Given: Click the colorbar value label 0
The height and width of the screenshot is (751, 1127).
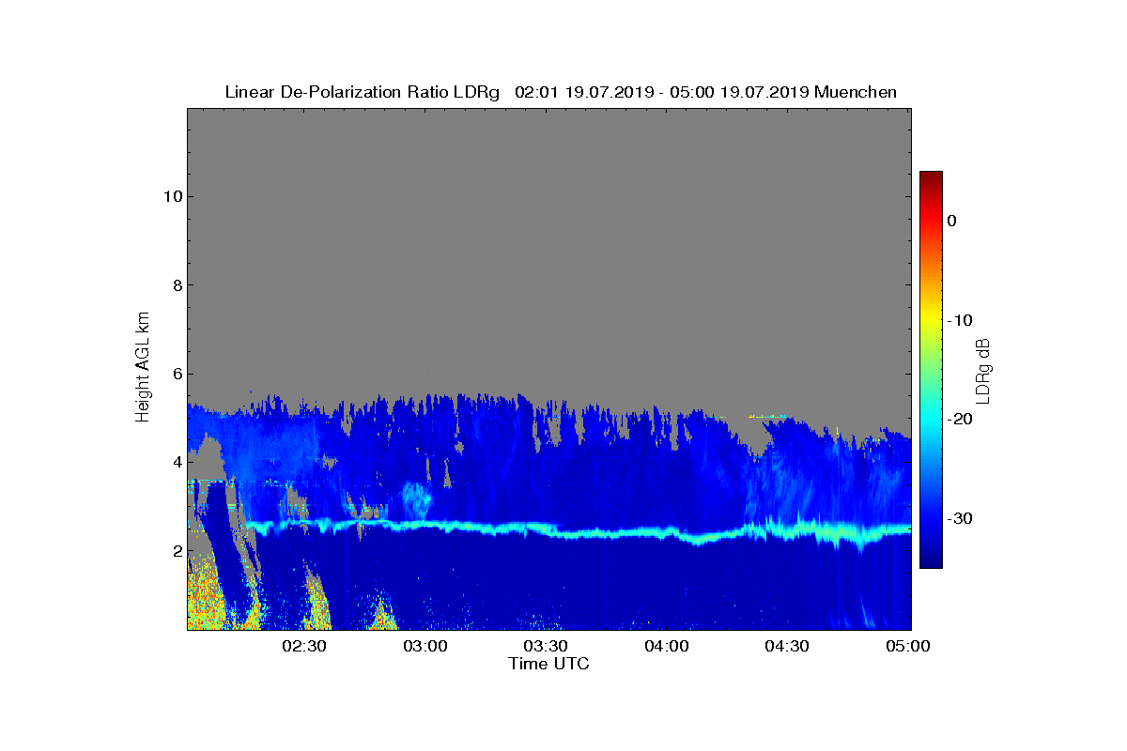Looking at the screenshot, I should pos(952,221).
